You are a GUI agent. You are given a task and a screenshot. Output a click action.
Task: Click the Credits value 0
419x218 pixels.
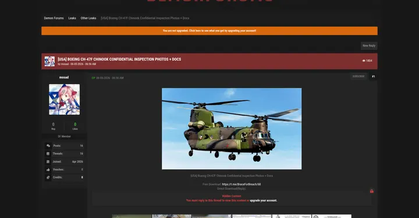click(x=82, y=177)
